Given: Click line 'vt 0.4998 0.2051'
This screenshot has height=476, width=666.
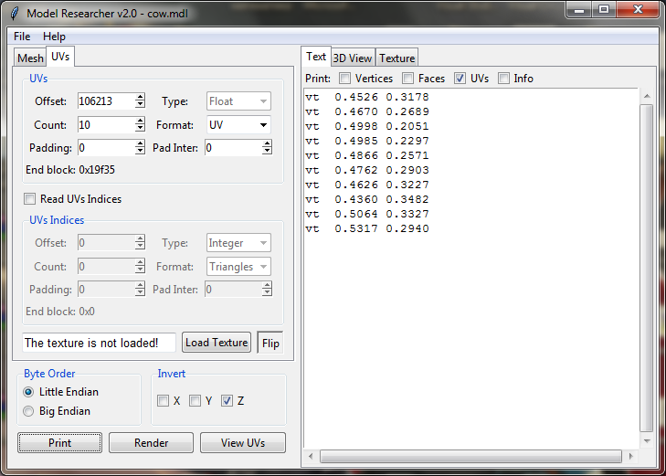Looking at the screenshot, I should [x=367, y=126].
